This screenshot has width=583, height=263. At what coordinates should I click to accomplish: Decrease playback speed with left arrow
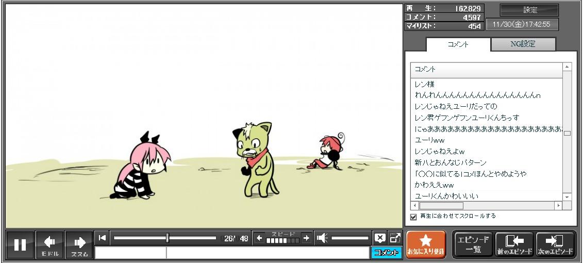tap(259, 238)
